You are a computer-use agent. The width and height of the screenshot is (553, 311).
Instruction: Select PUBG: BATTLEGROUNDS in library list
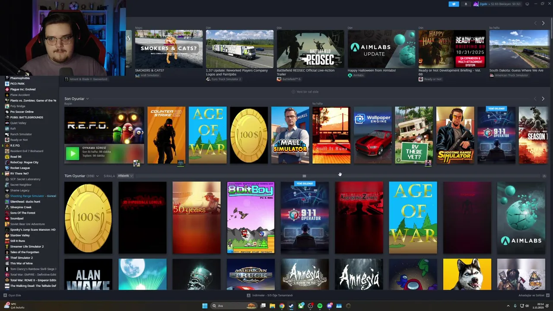pyautogui.click(x=26, y=117)
